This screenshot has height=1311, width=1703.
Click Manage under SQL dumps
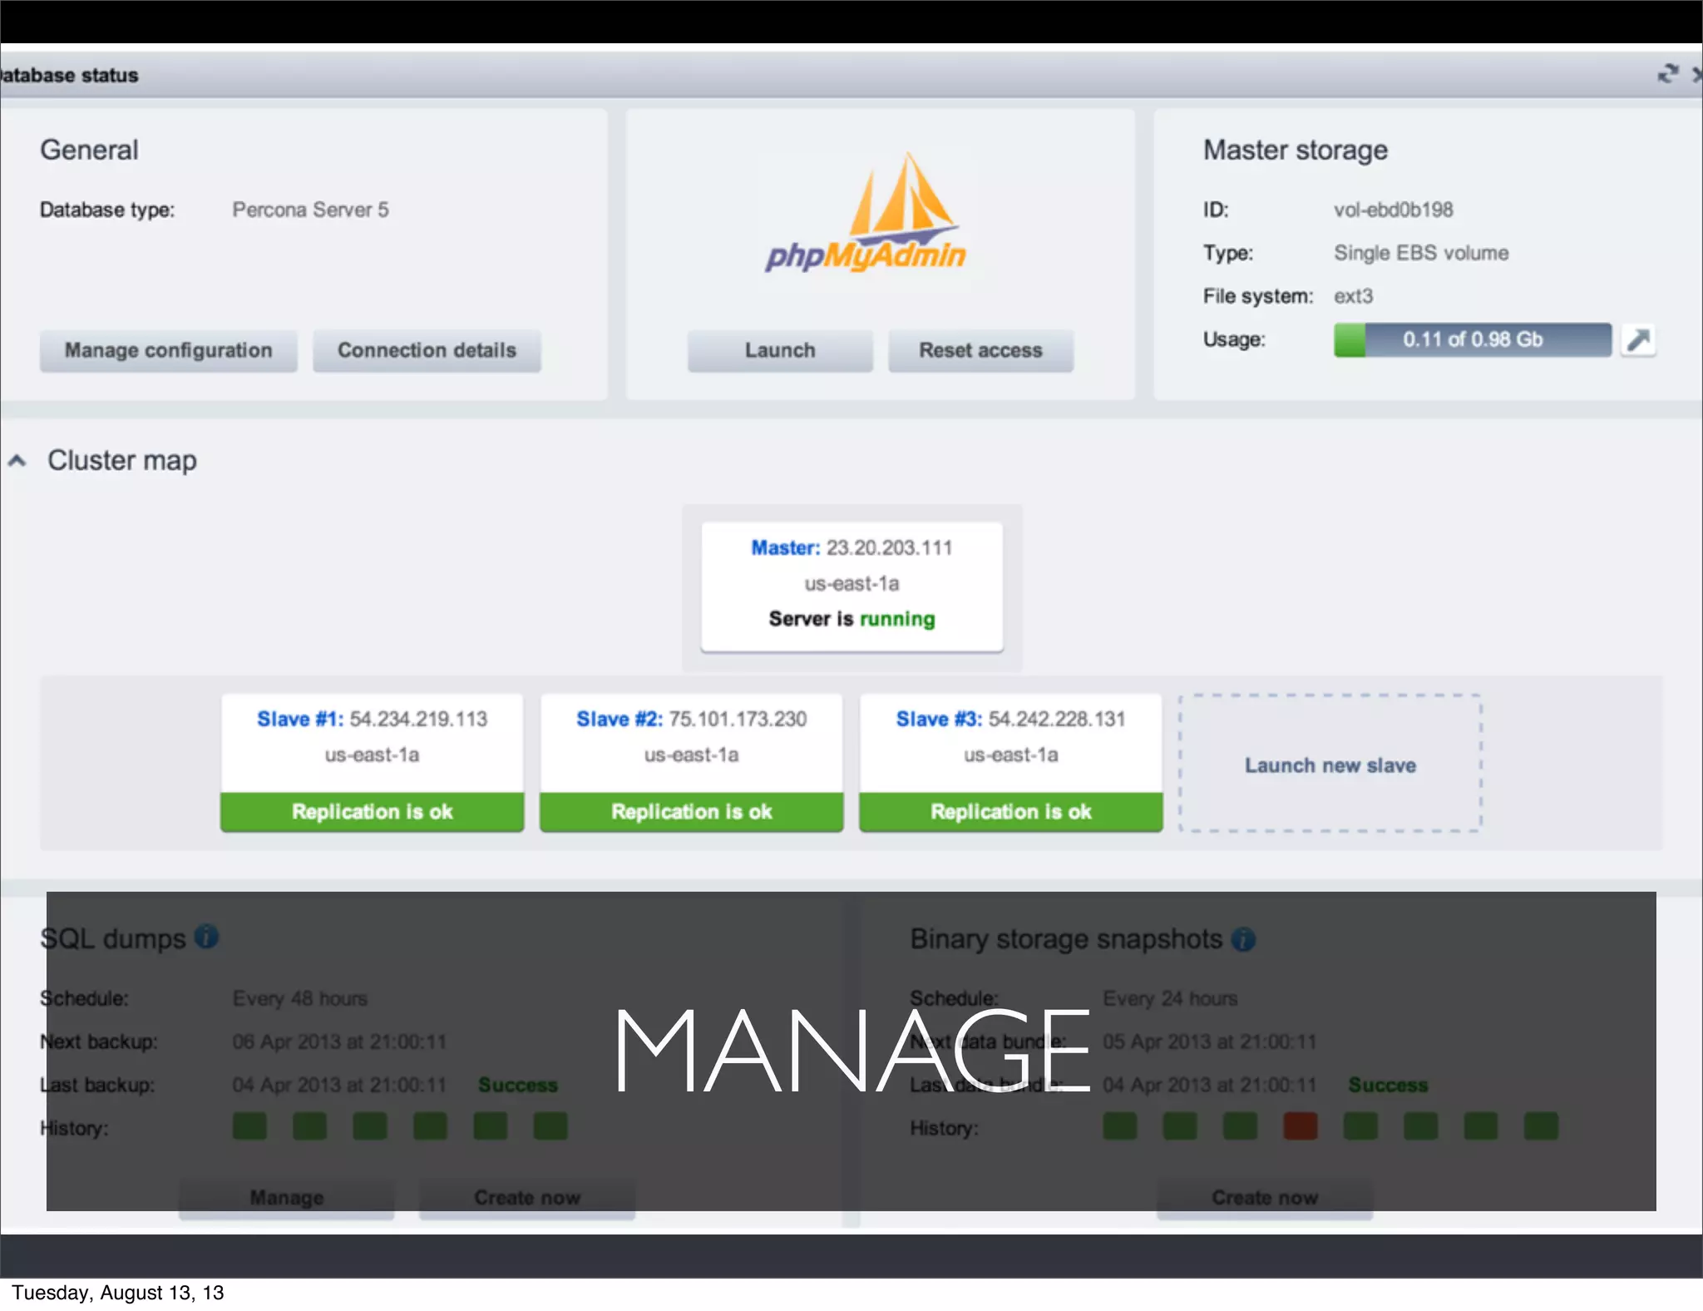click(286, 1198)
